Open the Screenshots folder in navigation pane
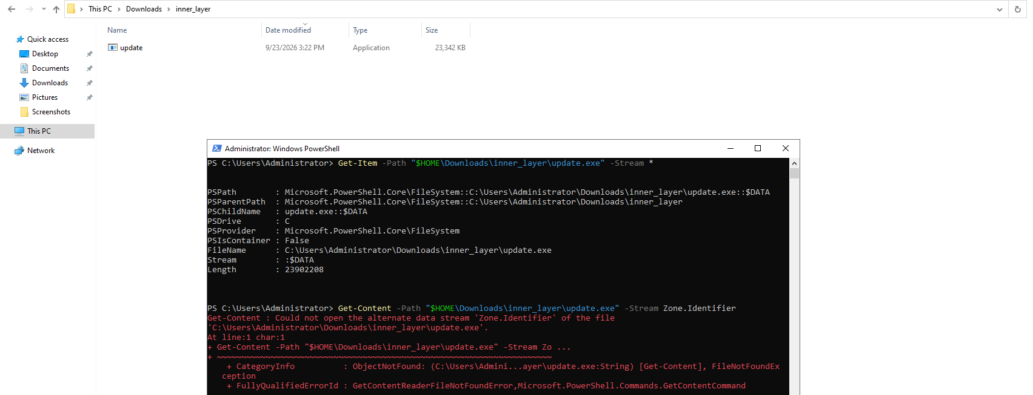Screen dimensions: 1033x395 pos(51,112)
